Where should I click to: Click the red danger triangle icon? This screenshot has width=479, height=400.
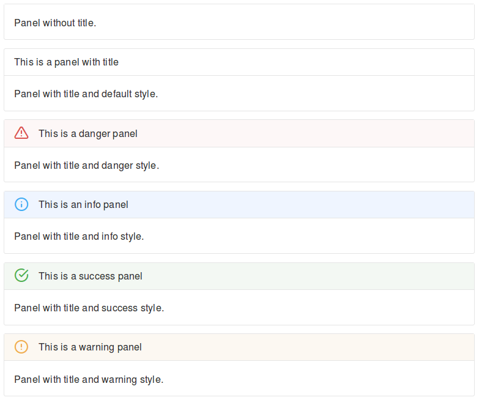pos(21,133)
